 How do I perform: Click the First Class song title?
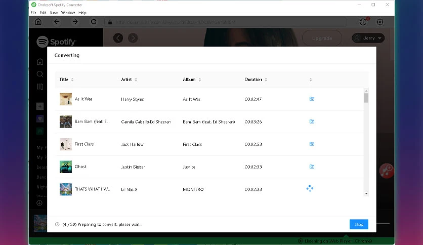tap(84, 144)
